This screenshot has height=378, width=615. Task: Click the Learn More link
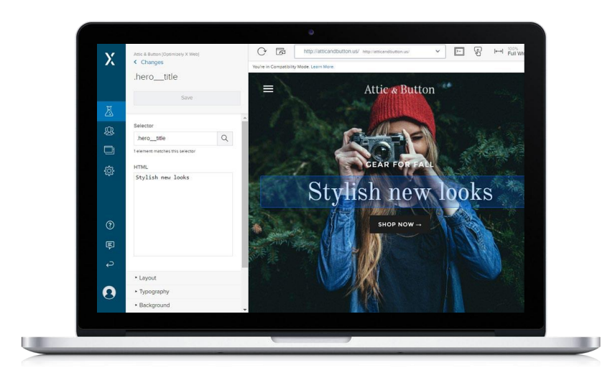click(x=323, y=67)
